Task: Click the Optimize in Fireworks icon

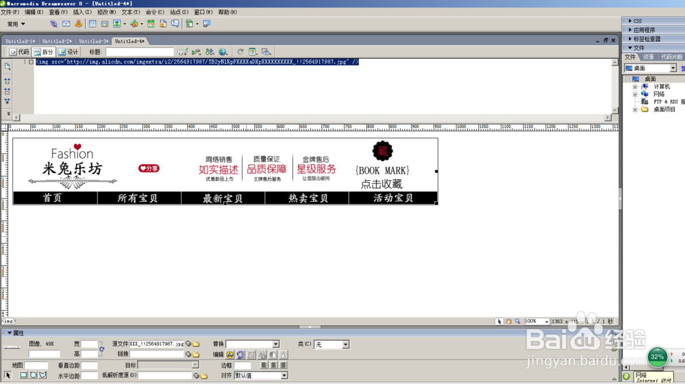Action: pyautogui.click(x=240, y=355)
